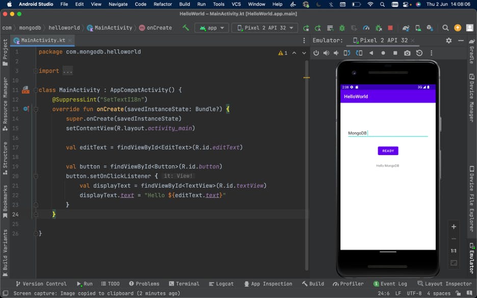Toggle the Device File Explorer window
The width and height of the screenshot is (477, 298).
(x=471, y=199)
